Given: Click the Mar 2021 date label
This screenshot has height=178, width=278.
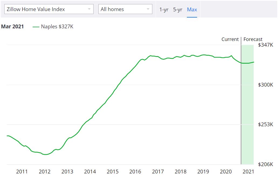Looking at the screenshot, I should [12, 27].
